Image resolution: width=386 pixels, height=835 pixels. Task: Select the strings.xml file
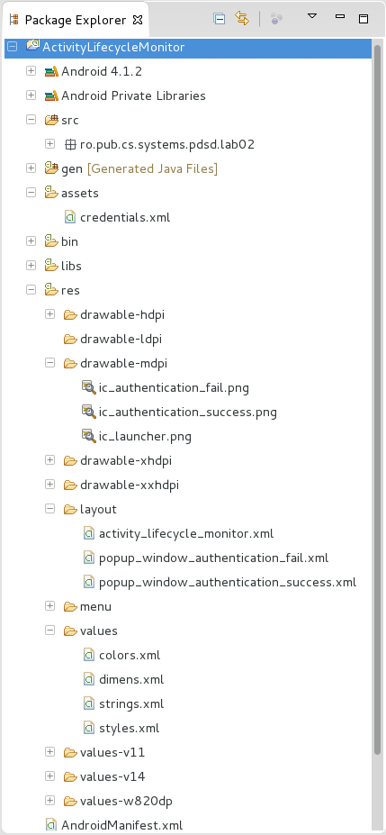[x=131, y=704]
